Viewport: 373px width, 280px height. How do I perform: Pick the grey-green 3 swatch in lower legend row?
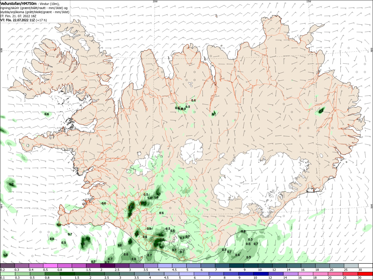(127, 274)
